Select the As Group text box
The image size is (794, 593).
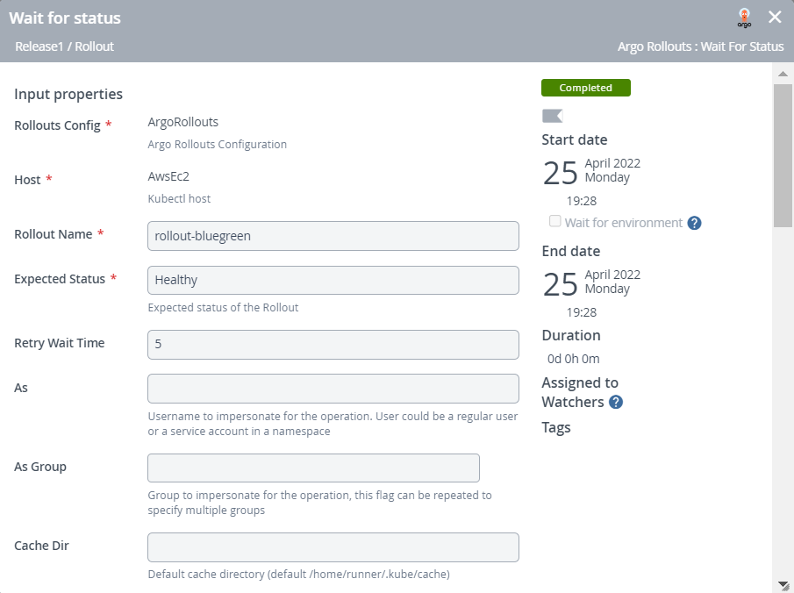pyautogui.click(x=313, y=468)
